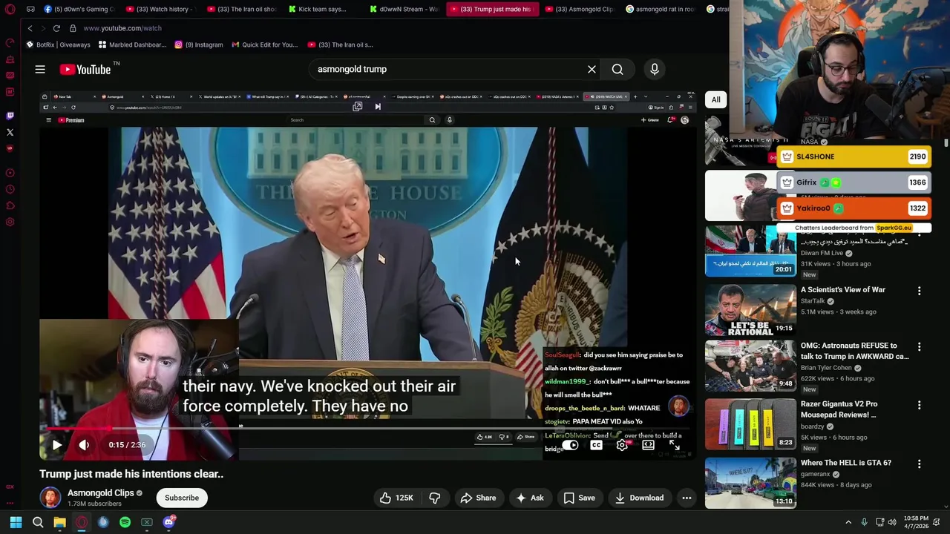The width and height of the screenshot is (950, 534).
Task: Subscribe to Asmongold Clips
Action: pos(182,498)
